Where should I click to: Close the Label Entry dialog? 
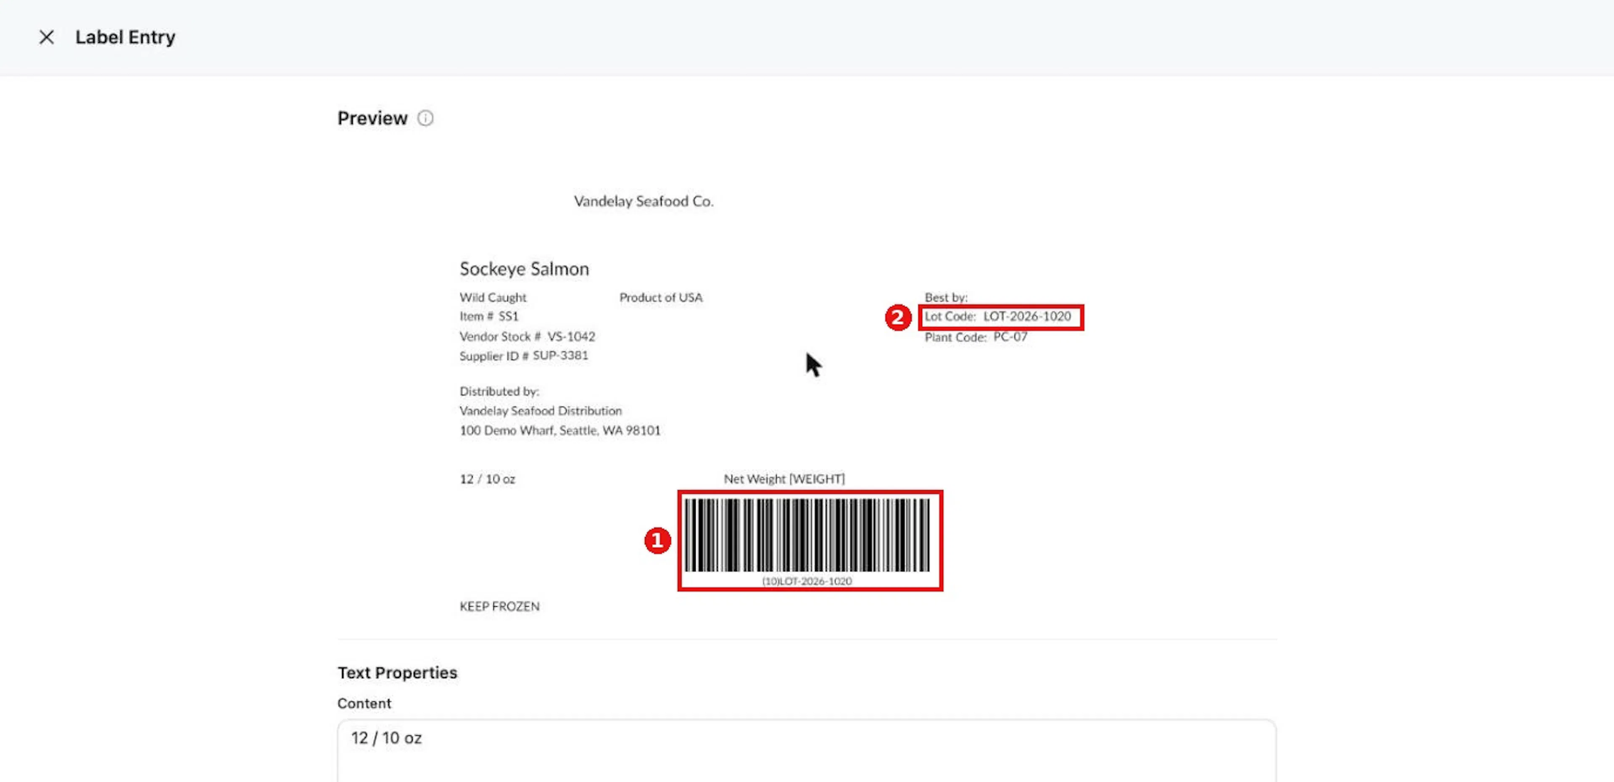(46, 37)
